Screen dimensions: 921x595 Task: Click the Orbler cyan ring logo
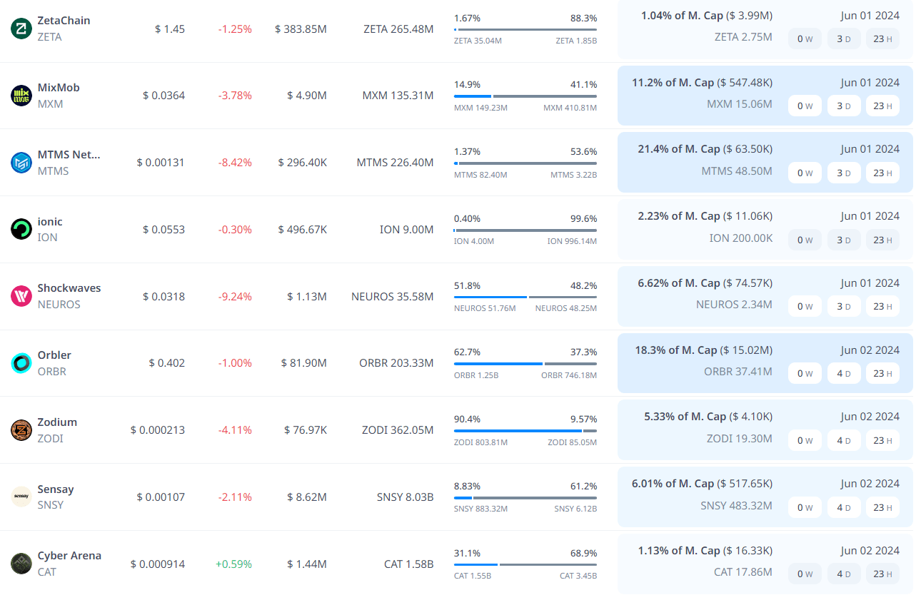(x=21, y=363)
